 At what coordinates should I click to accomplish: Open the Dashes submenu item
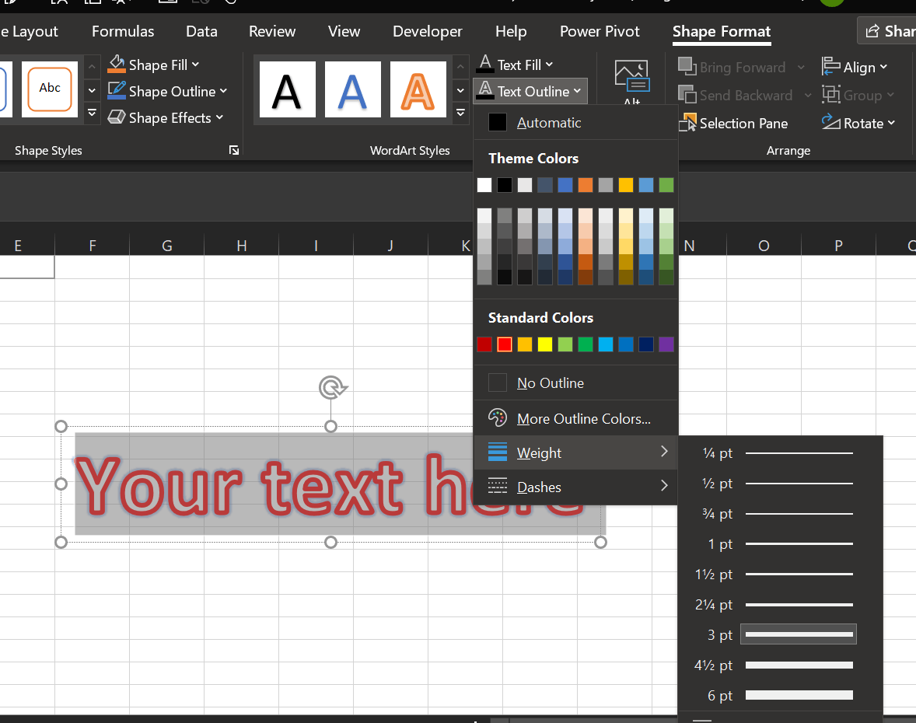[575, 486]
